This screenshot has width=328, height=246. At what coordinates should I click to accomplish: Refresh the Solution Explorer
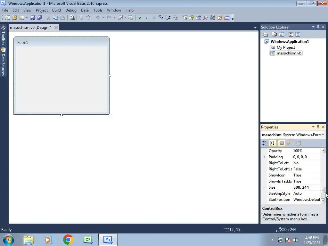coord(282,34)
